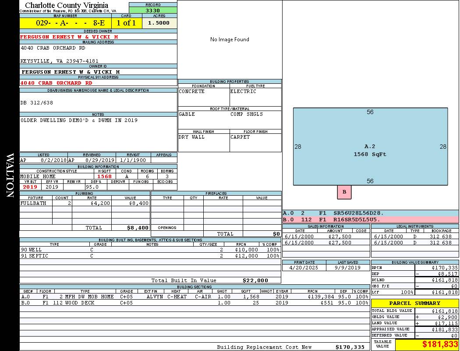Select the DB 312/638 legal description
Viewport: 460px width, 351px height.
point(37,103)
